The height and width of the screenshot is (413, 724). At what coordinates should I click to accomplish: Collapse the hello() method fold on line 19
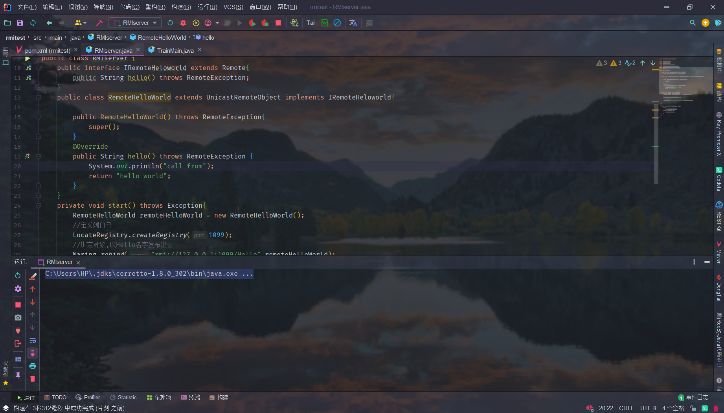point(39,156)
